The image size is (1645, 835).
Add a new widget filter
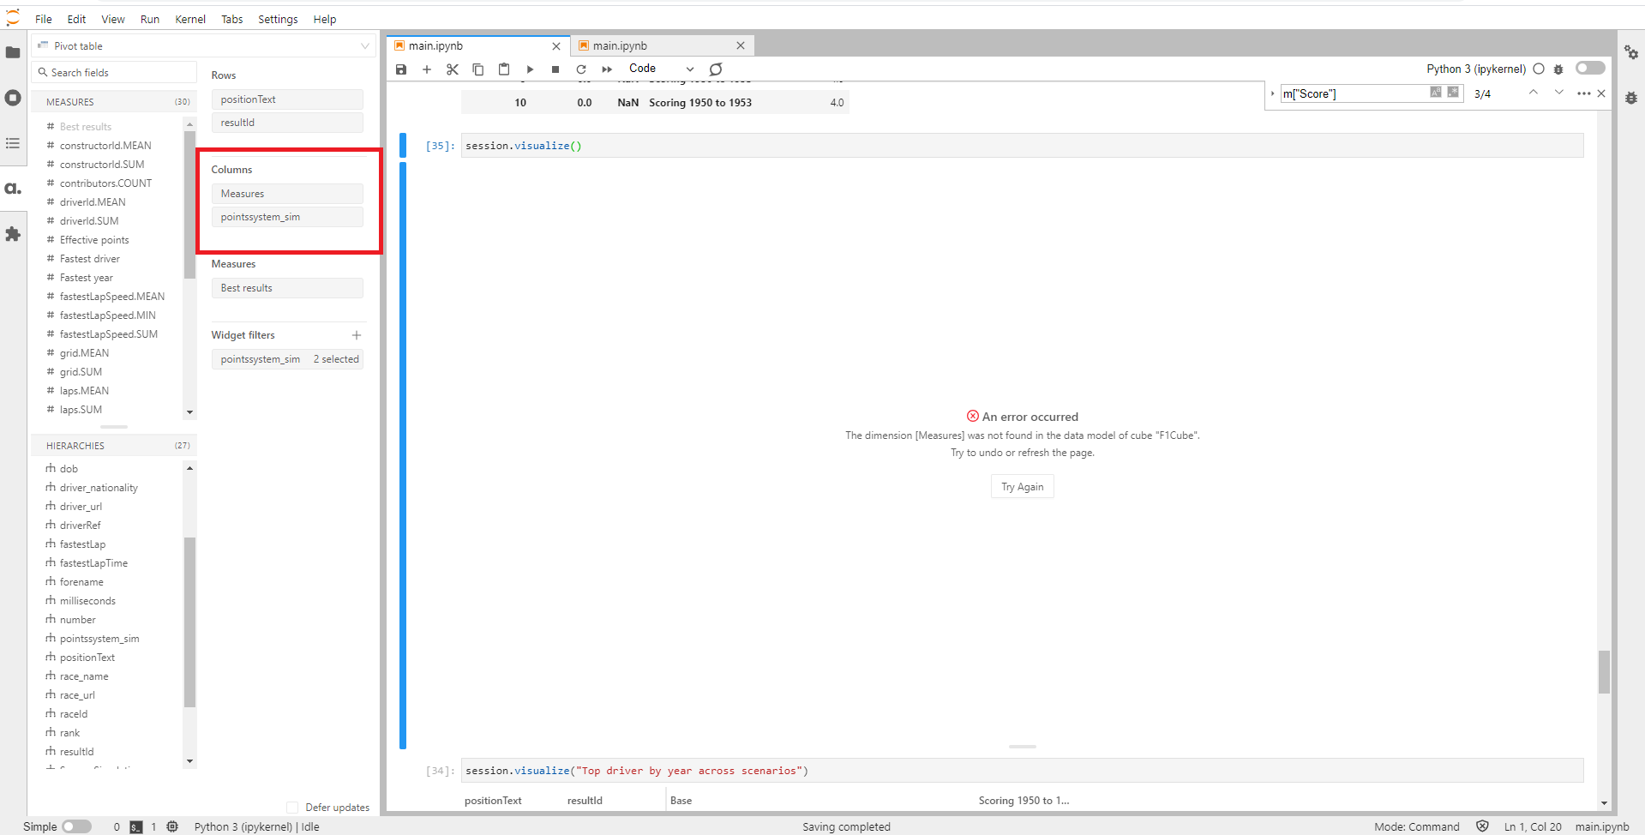point(357,335)
